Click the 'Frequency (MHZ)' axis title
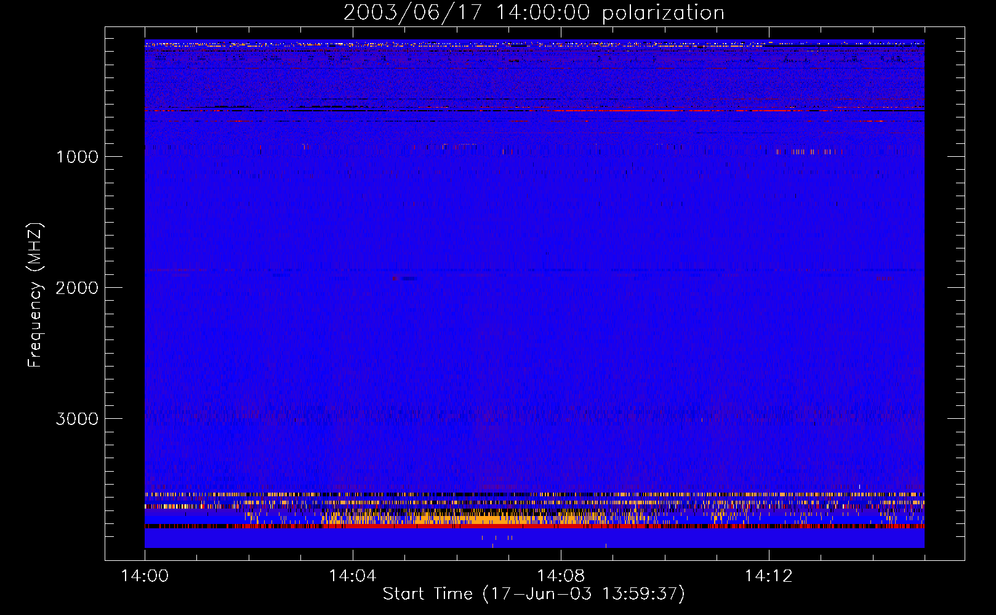The width and height of the screenshot is (996, 615). pyautogui.click(x=34, y=295)
